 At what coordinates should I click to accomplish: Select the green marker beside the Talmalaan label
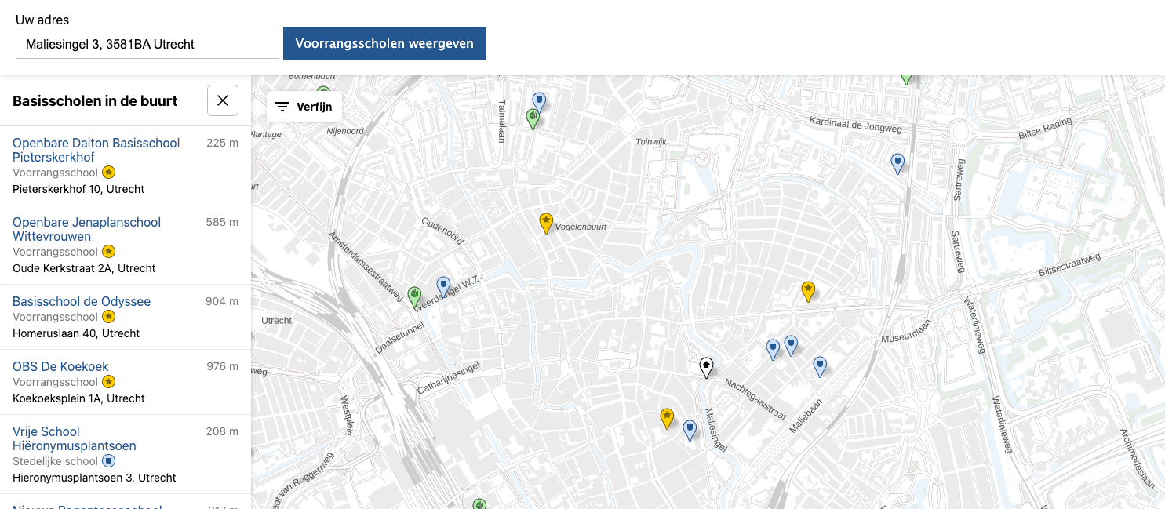(533, 118)
